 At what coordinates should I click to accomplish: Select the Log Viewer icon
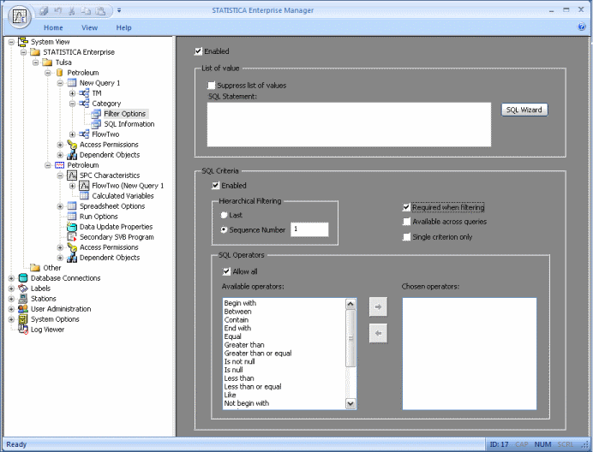[22, 330]
